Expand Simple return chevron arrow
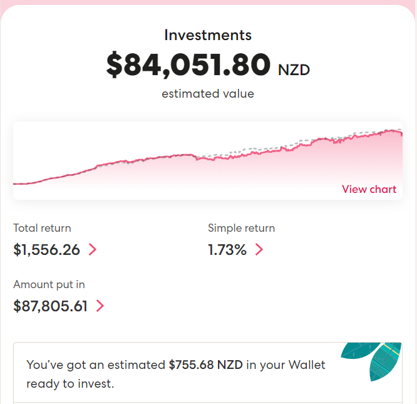 click(x=259, y=250)
